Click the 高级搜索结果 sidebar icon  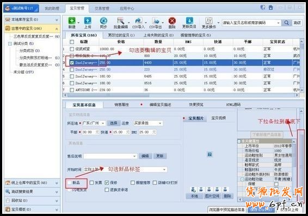(x=8, y=192)
